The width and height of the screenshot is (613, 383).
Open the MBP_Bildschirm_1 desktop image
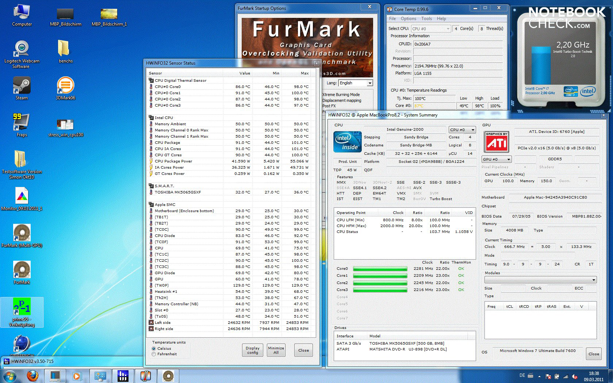point(109,16)
